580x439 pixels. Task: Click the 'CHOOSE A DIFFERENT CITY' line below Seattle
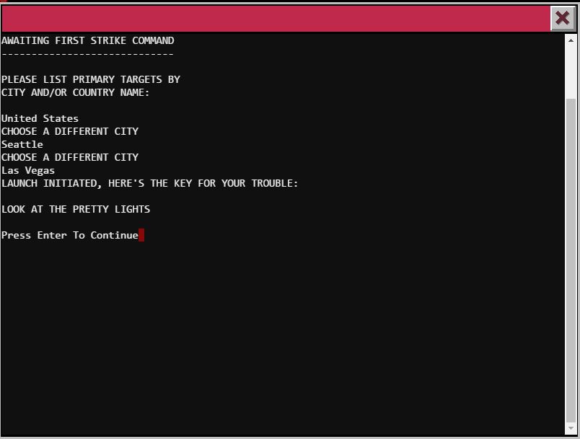(70, 157)
